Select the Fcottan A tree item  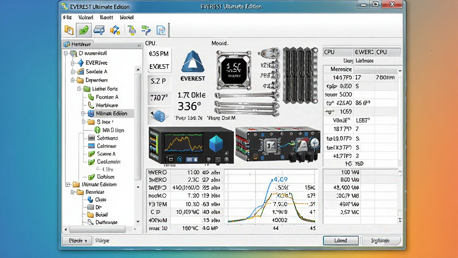point(107,97)
